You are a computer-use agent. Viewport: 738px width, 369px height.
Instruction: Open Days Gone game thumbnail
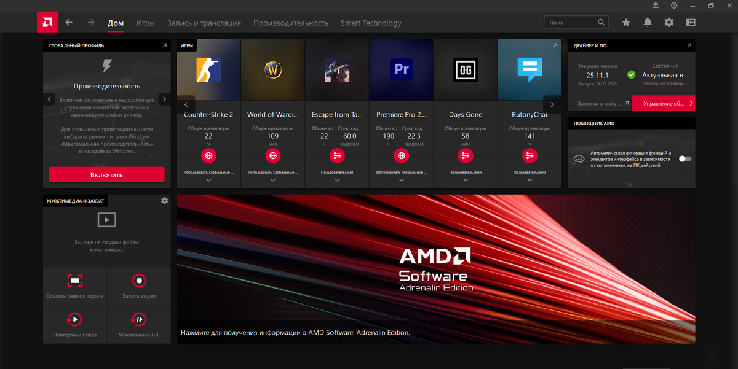pos(466,70)
